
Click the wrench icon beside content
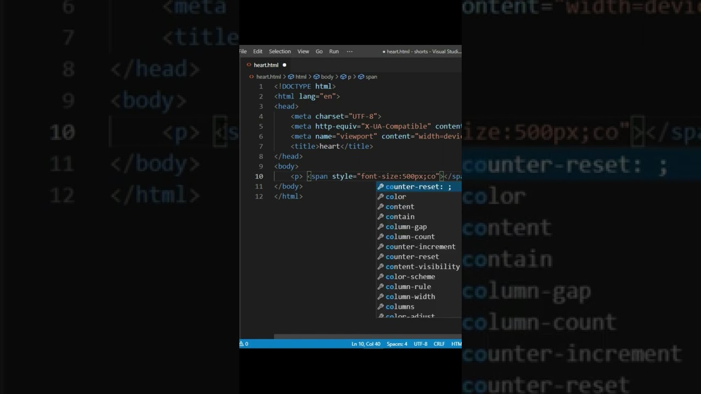381,207
